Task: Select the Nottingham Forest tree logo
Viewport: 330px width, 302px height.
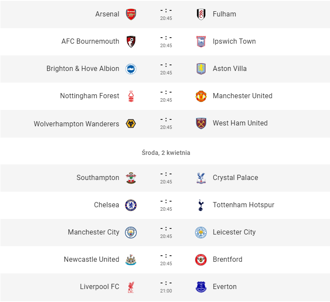Action: click(x=131, y=96)
